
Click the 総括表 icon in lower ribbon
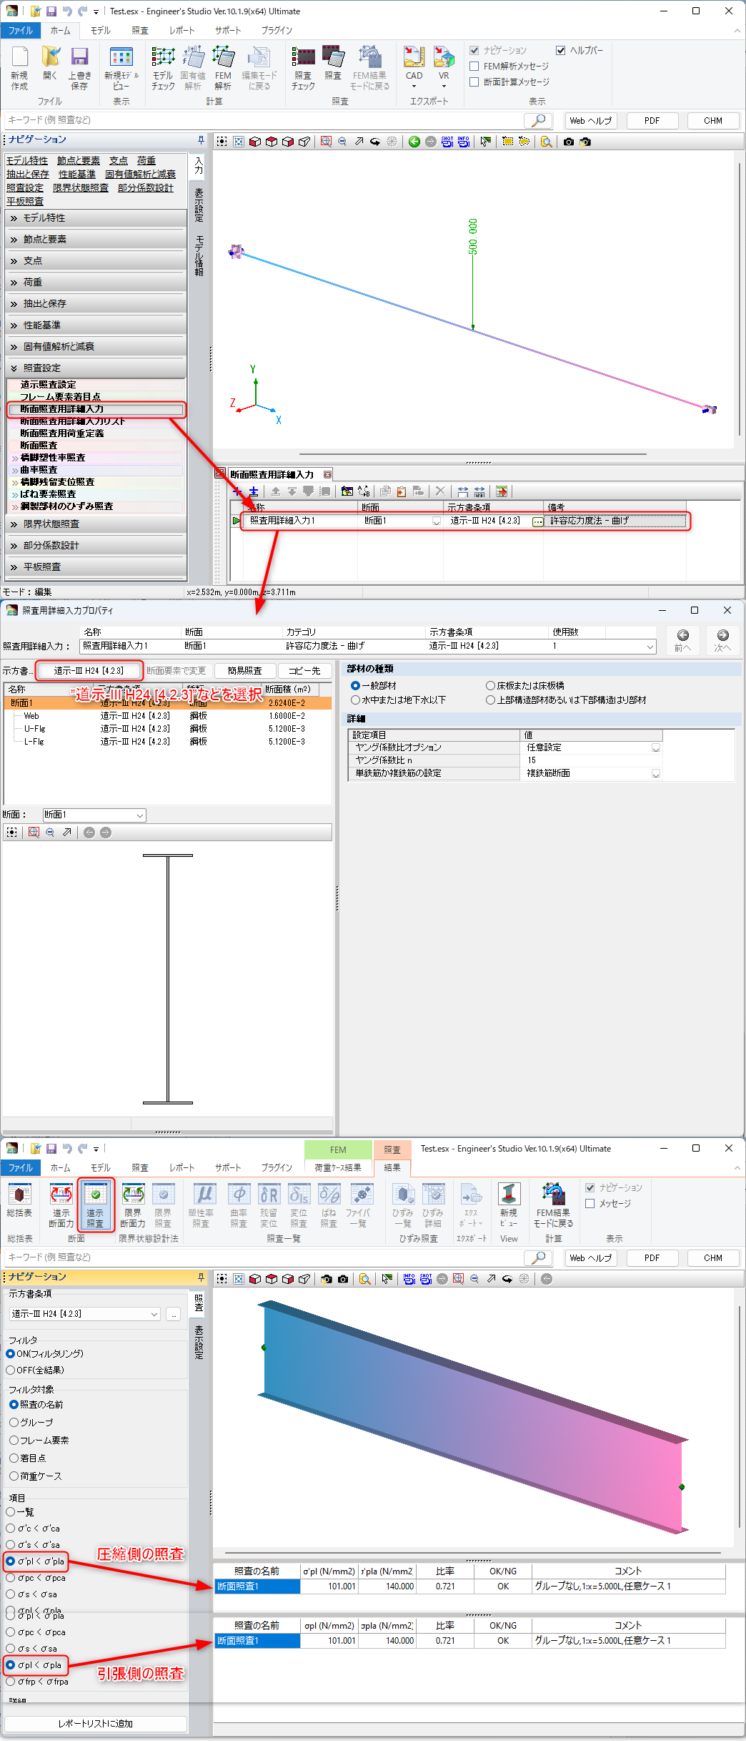point(19,1202)
